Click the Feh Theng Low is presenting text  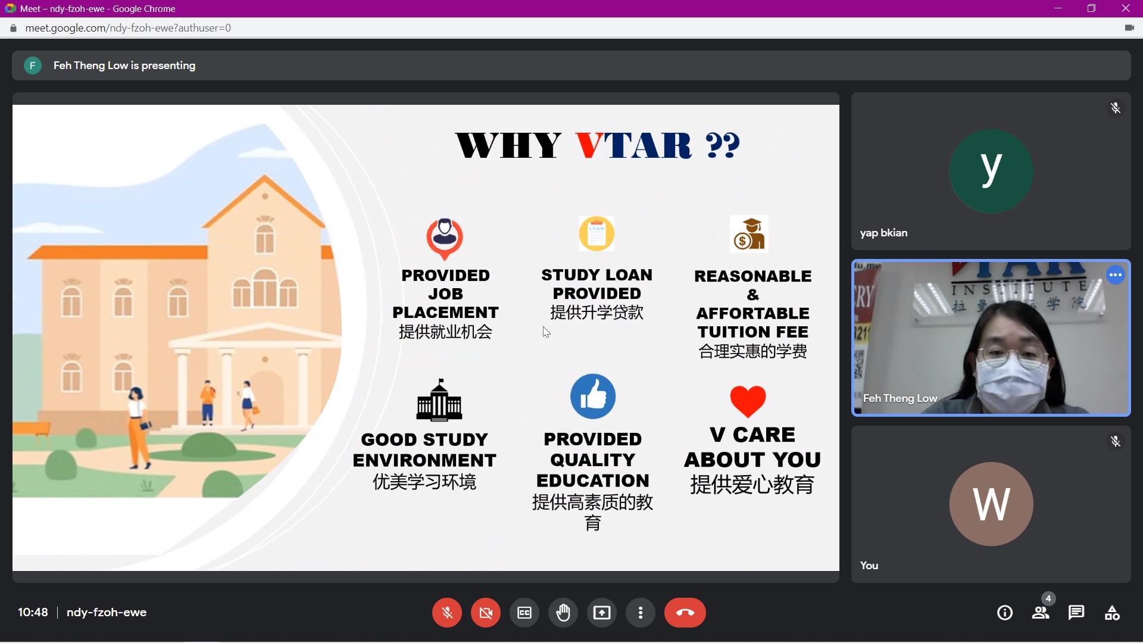tap(124, 65)
